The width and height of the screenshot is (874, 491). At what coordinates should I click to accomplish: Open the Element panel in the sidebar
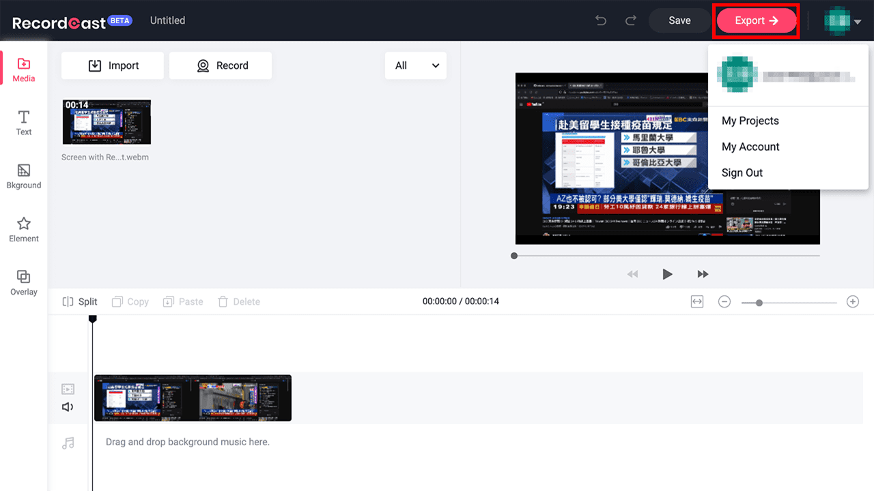pos(23,230)
